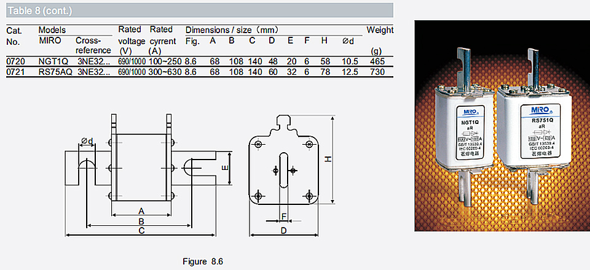Select model "RS75AQ" in the table
The height and width of the screenshot is (270, 590).
point(55,72)
